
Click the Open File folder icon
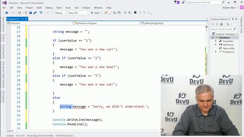point(26,13)
